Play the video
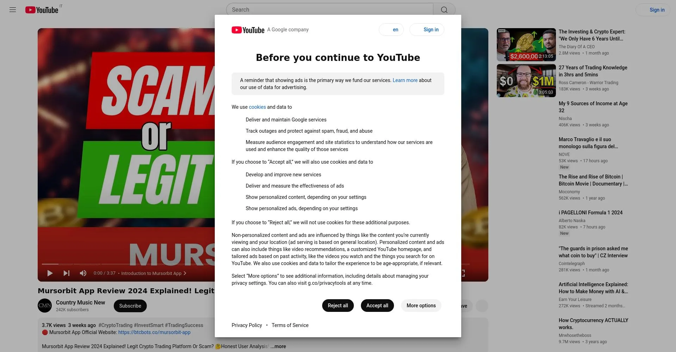 [x=50, y=273]
